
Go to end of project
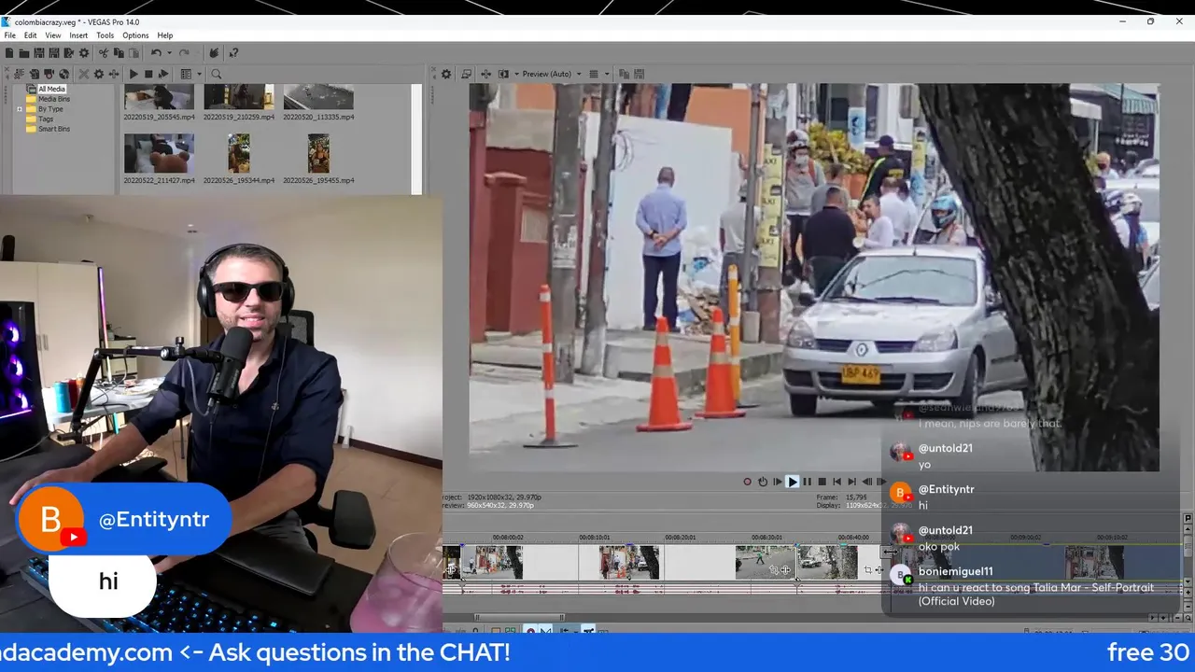click(x=852, y=482)
